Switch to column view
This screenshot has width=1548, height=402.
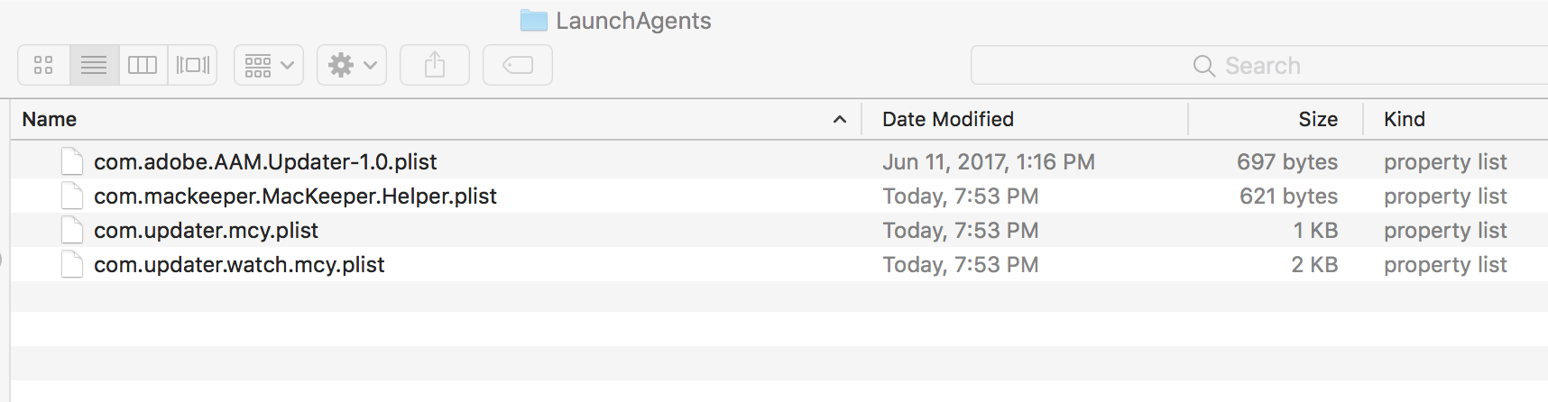tap(143, 65)
